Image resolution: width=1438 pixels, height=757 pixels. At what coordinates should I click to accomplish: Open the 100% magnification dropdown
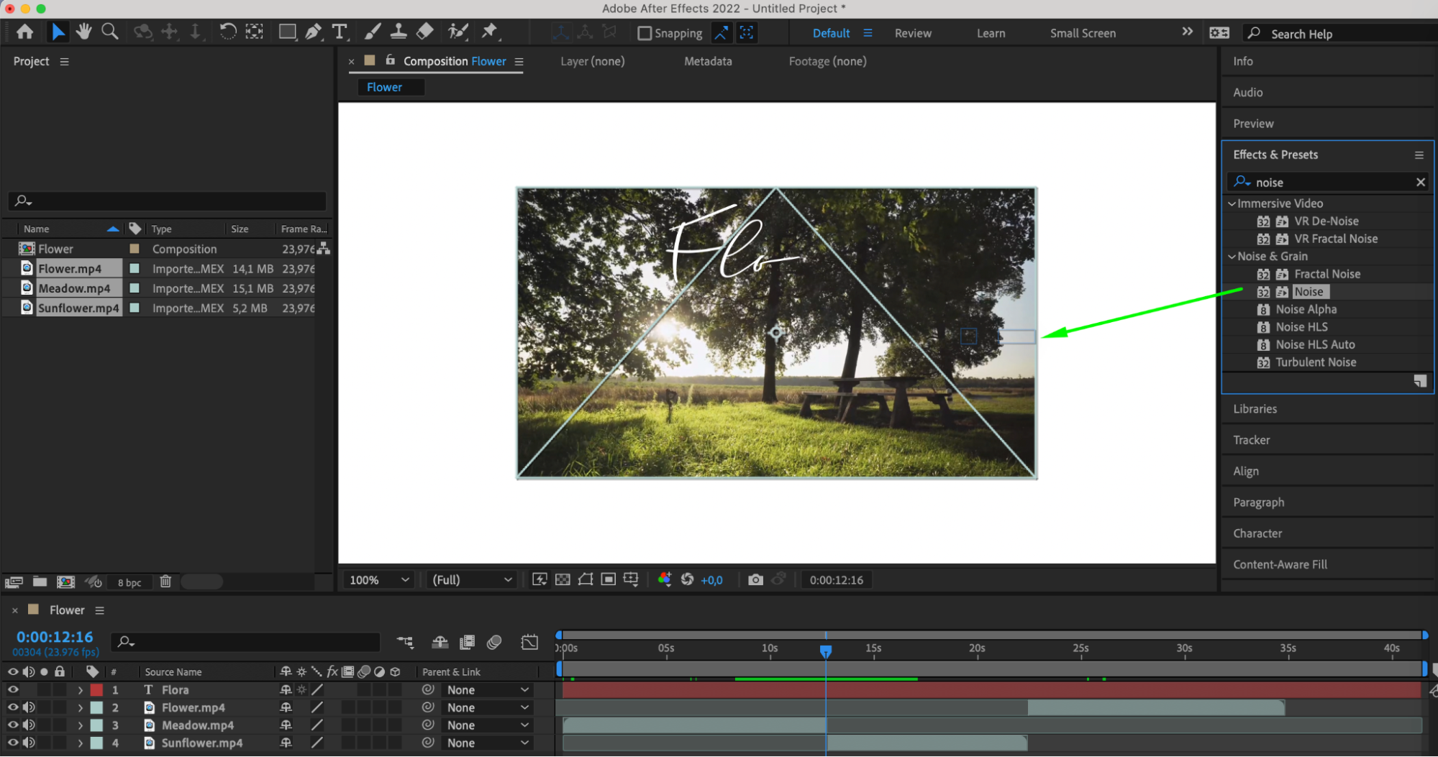(x=379, y=579)
